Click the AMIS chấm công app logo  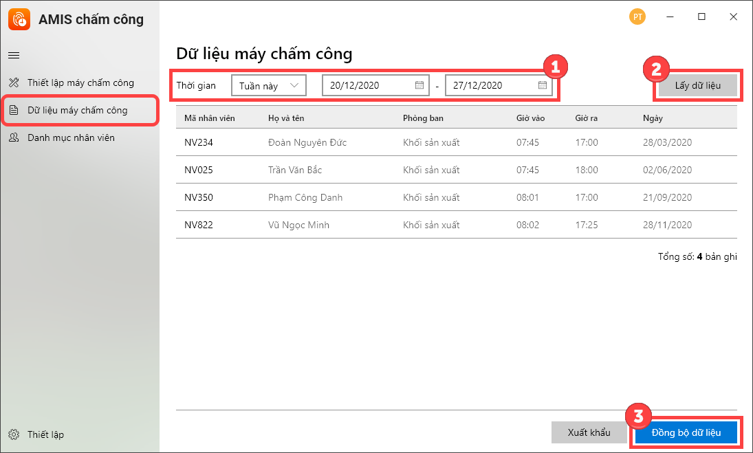[x=19, y=19]
